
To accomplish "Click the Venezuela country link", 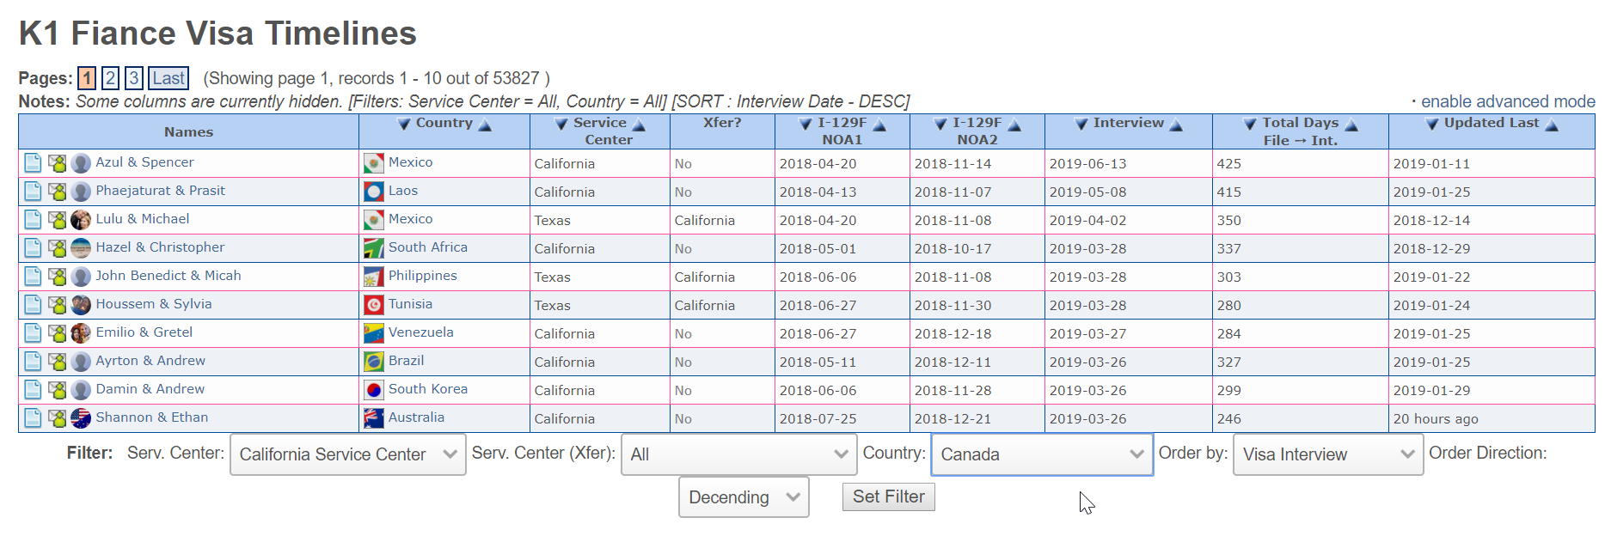I will pyautogui.click(x=420, y=332).
